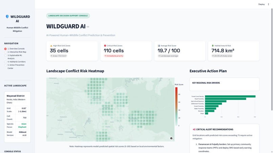Click the Agricultural Exposure bar

tap(216, 101)
